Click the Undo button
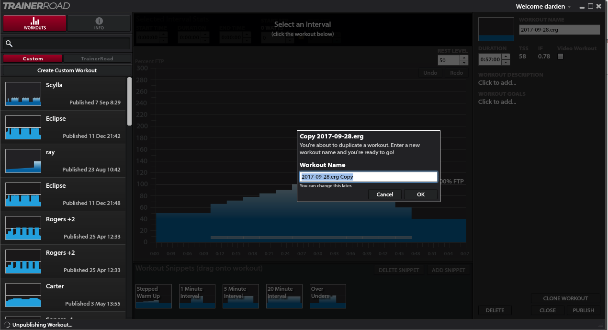Viewport: 608px width, 330px height. tap(430, 73)
